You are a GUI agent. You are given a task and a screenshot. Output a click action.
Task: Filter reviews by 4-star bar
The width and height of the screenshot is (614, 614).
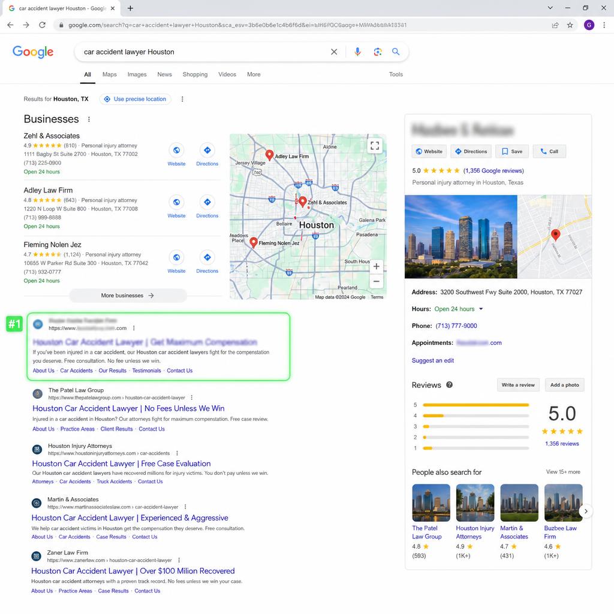(x=475, y=416)
